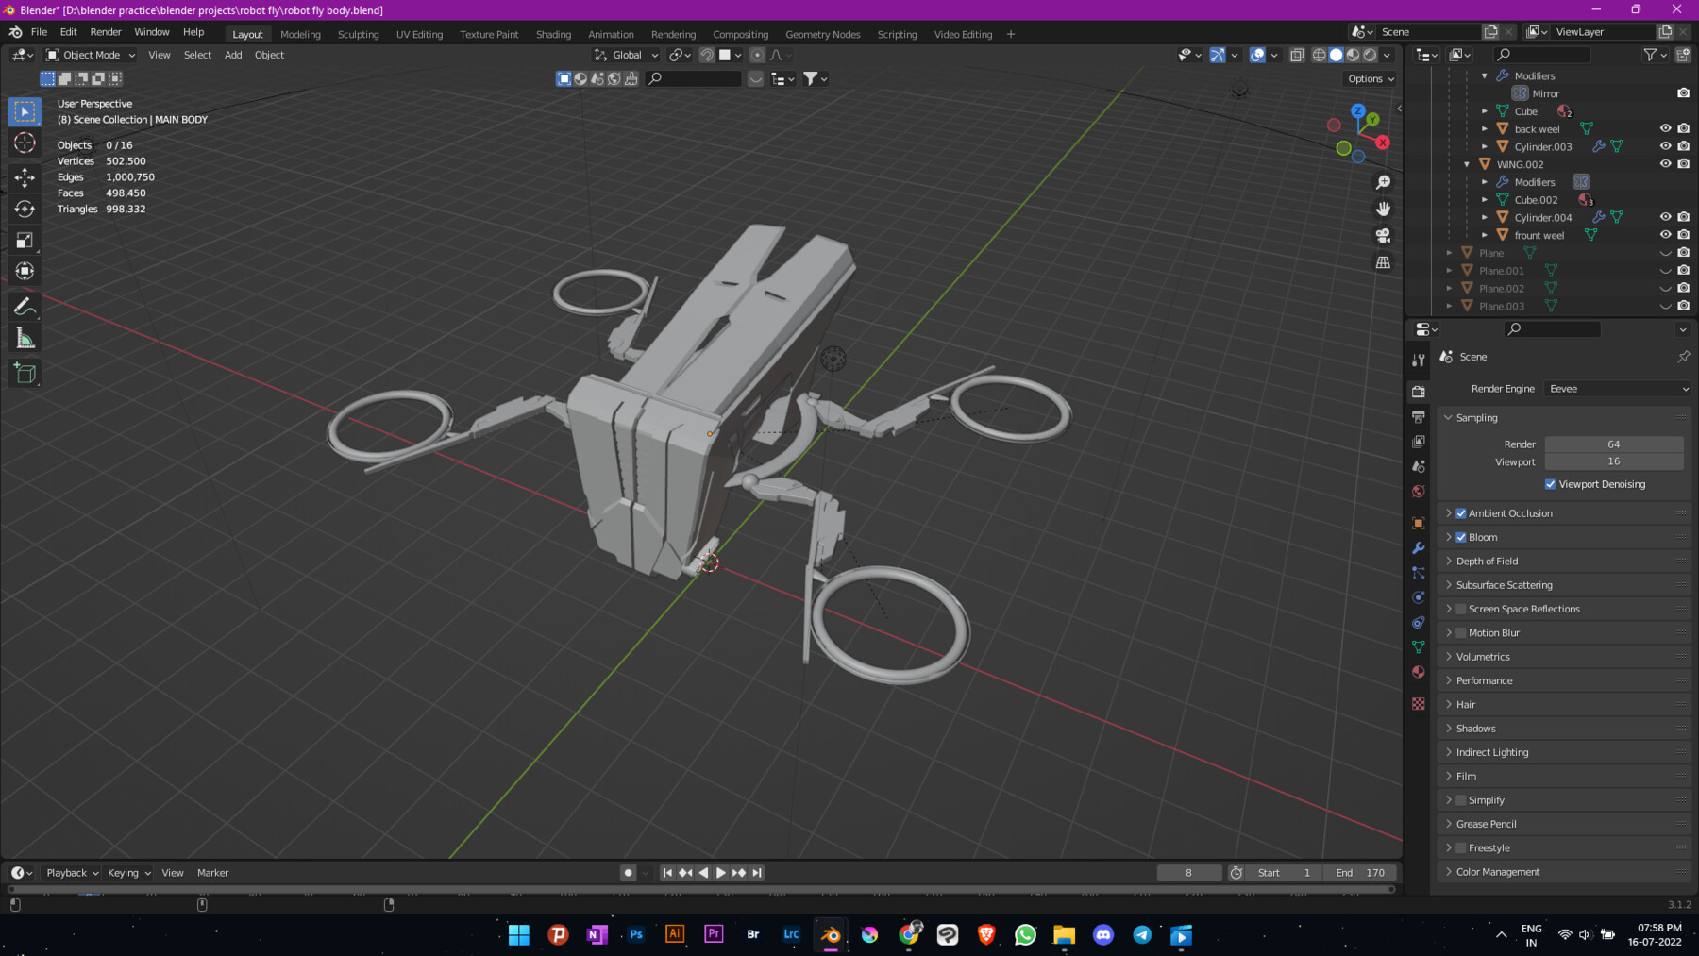This screenshot has width=1699, height=956.
Task: Open the Material Properties tab
Action: coord(1418,672)
